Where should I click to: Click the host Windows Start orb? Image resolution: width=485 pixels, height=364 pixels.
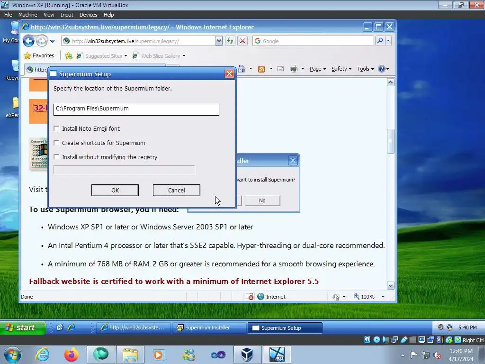13,355
